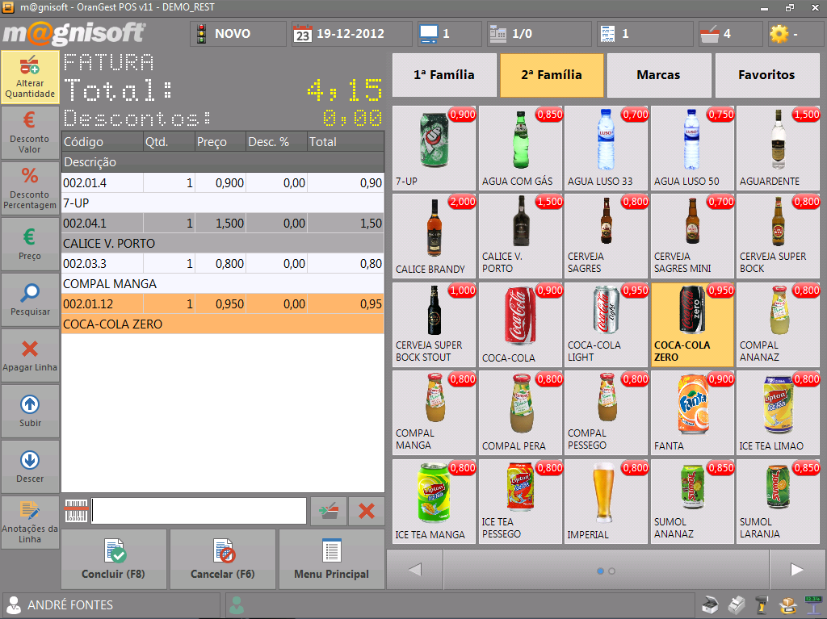
Task: Open the Marcas tab
Action: 659,75
